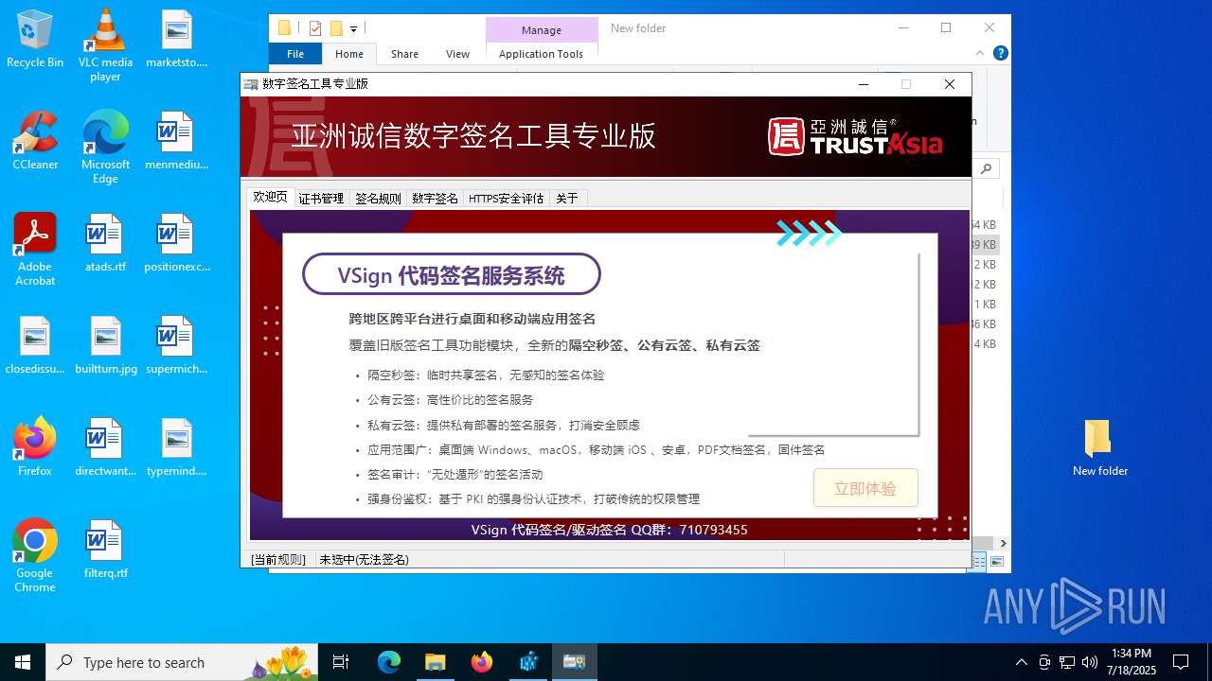This screenshot has height=681, width=1212.
Task: Click the search magnifier in File Explorer
Action: [x=987, y=168]
